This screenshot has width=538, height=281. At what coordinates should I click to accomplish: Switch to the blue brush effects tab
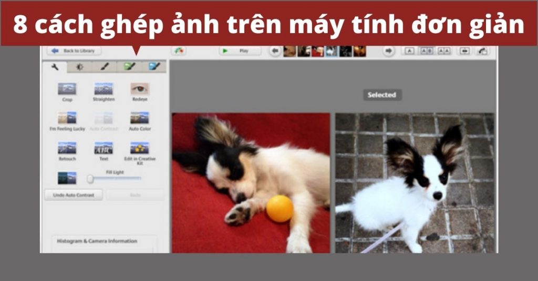point(154,67)
